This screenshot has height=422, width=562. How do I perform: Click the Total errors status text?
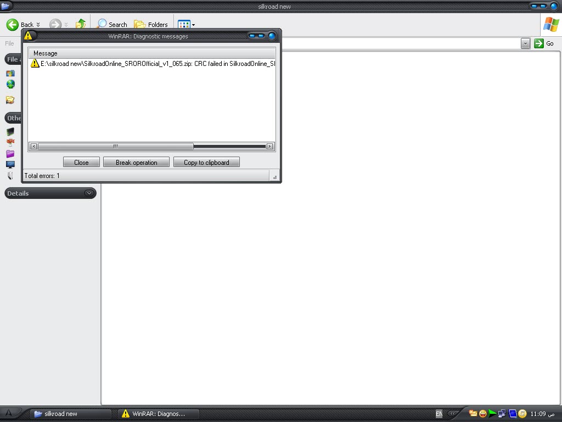[x=42, y=176]
